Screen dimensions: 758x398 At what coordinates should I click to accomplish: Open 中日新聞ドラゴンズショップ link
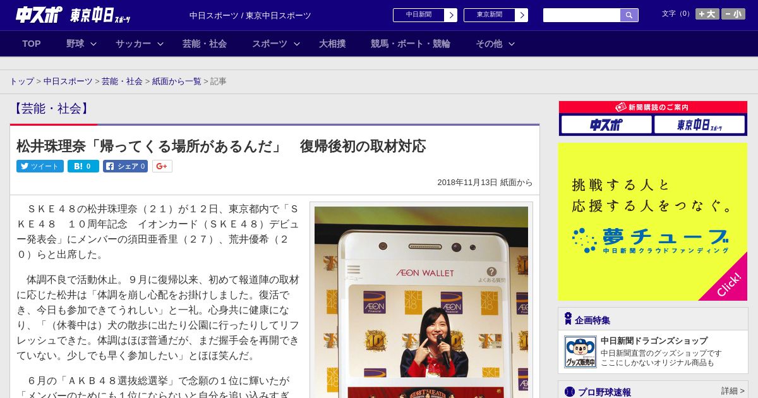coord(654,341)
